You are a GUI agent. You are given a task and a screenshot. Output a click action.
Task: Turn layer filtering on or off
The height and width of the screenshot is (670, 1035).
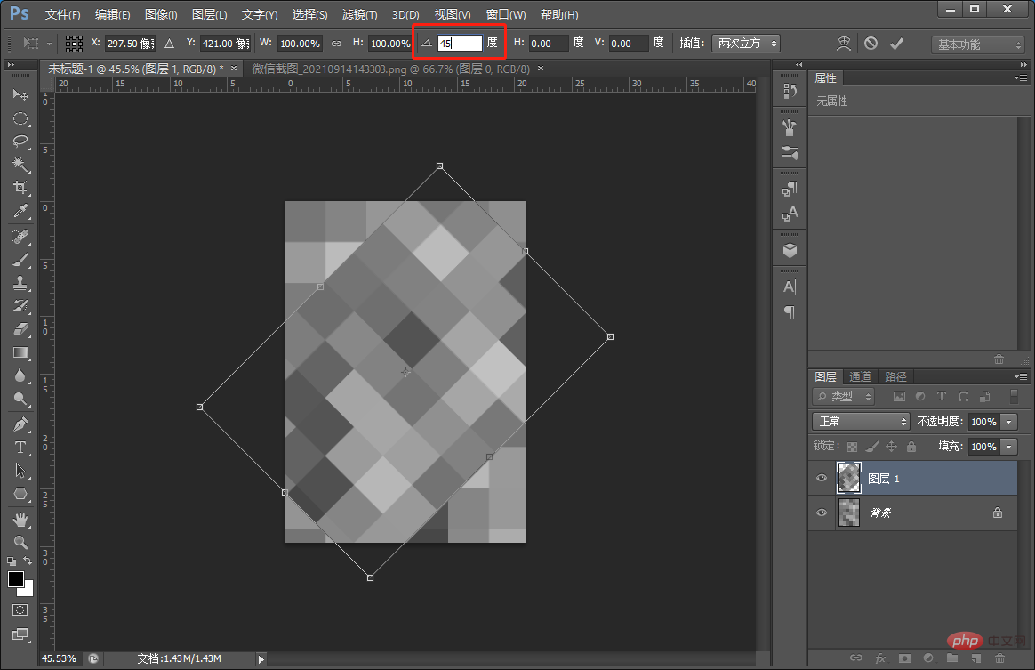[x=1014, y=397]
